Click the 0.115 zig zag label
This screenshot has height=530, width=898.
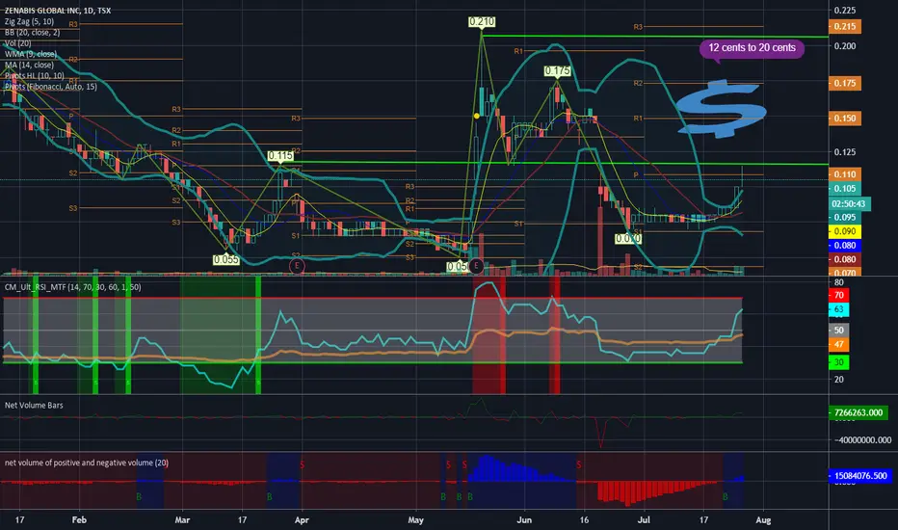pos(280,155)
